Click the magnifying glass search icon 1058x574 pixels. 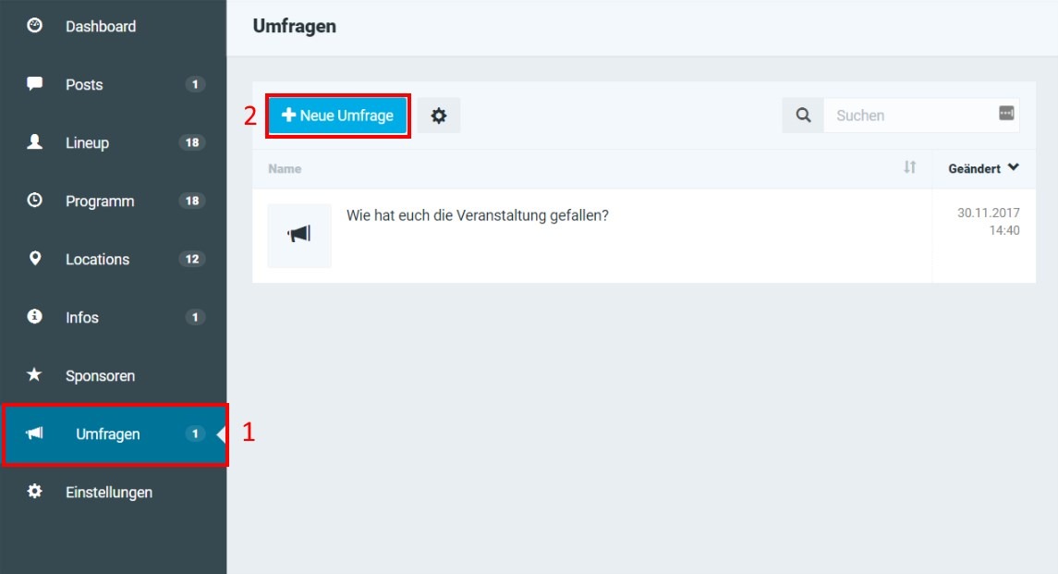tap(803, 116)
